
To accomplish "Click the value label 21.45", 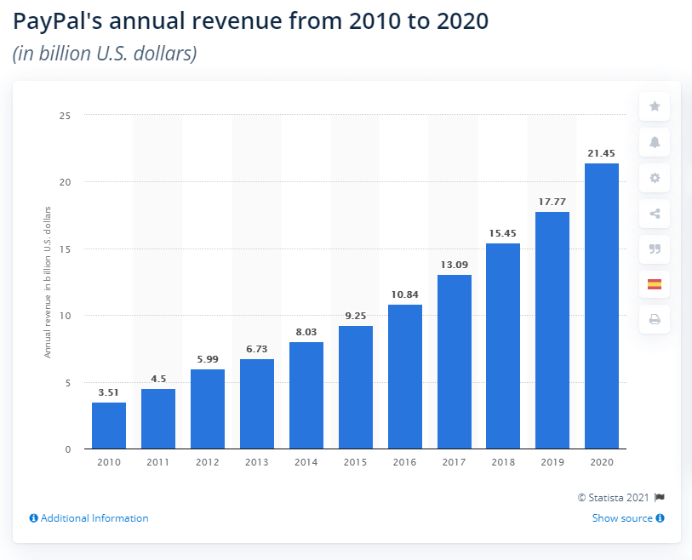I will (x=601, y=153).
